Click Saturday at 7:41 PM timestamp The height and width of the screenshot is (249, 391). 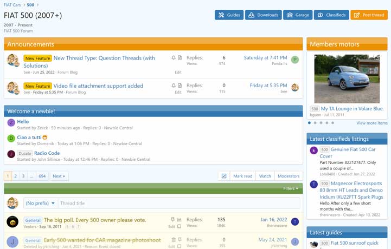(265, 58)
